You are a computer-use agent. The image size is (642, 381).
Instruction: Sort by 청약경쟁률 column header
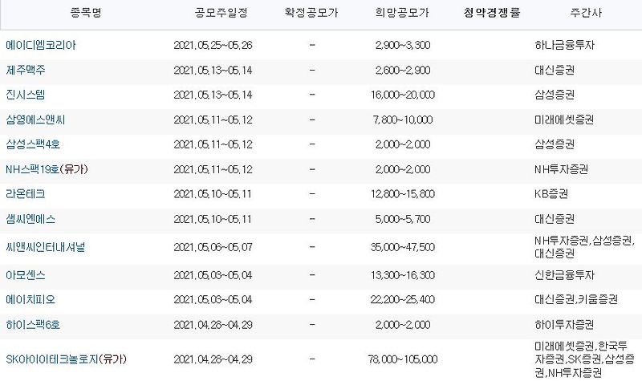pos(491,13)
